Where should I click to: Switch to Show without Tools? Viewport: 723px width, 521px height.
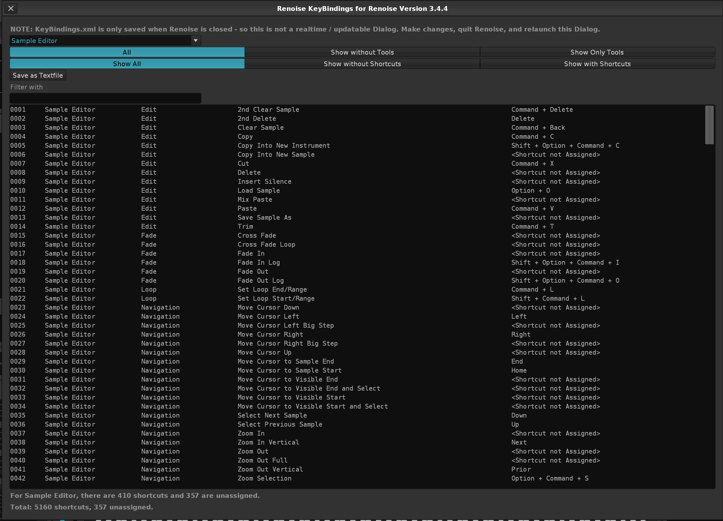click(x=362, y=52)
